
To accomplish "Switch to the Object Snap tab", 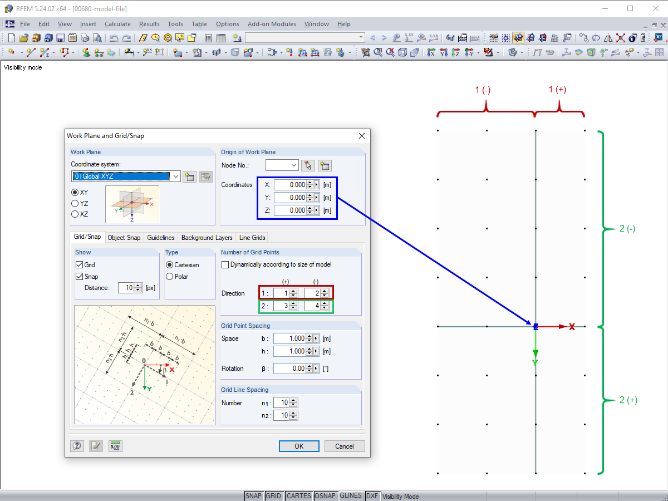I will pyautogui.click(x=124, y=238).
